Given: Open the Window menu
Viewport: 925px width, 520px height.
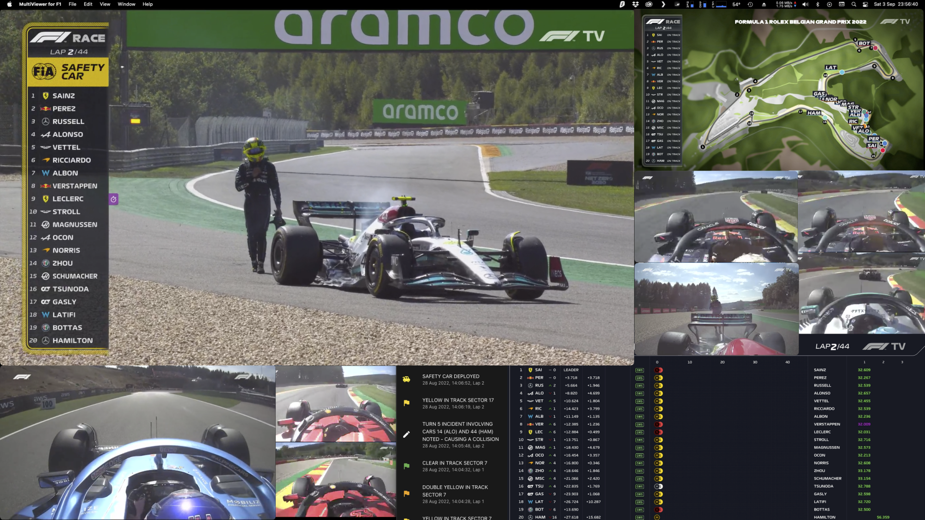Looking at the screenshot, I should [126, 4].
